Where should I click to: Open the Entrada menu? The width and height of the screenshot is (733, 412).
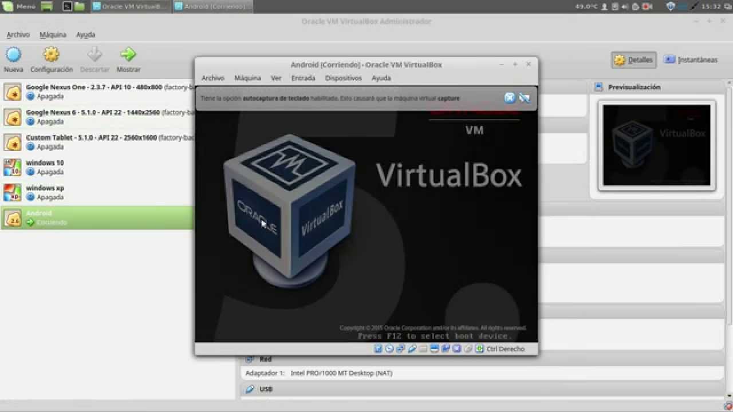[303, 78]
